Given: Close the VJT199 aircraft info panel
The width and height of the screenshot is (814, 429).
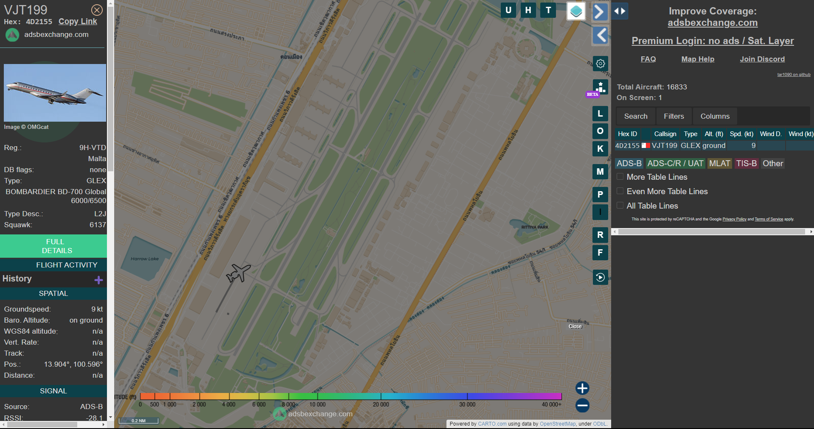Looking at the screenshot, I should coord(97,10).
